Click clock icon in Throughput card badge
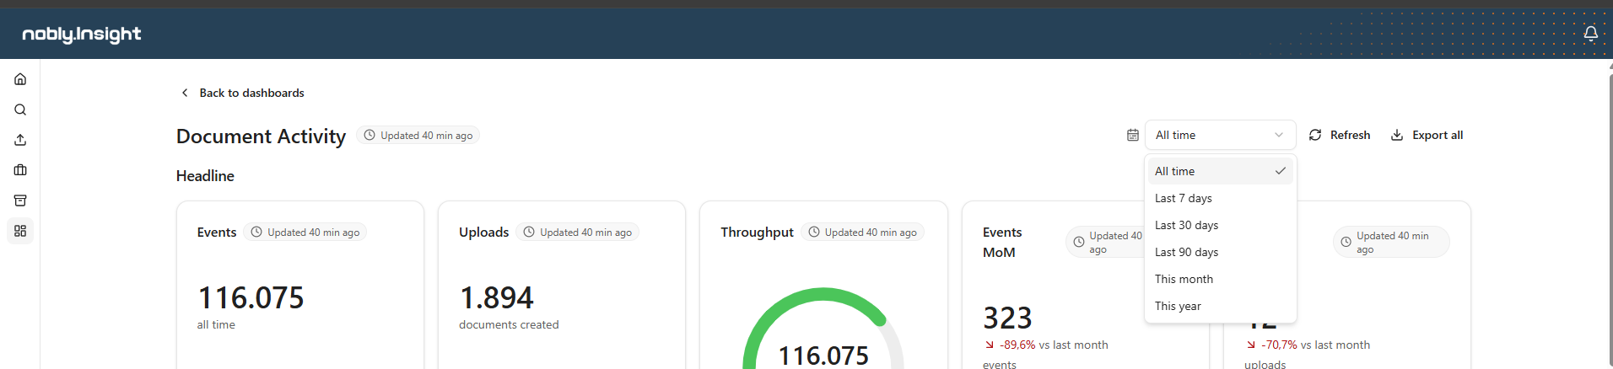 tap(814, 232)
